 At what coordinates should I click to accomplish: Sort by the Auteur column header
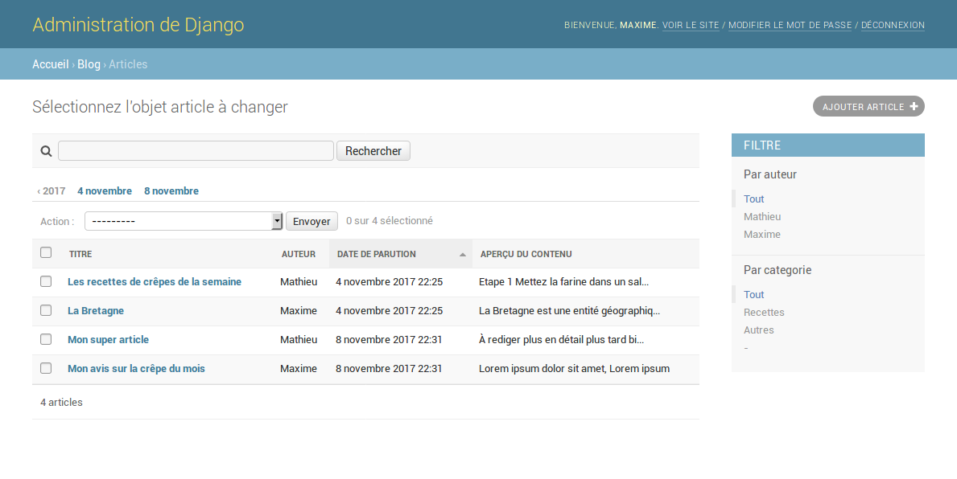coord(299,254)
